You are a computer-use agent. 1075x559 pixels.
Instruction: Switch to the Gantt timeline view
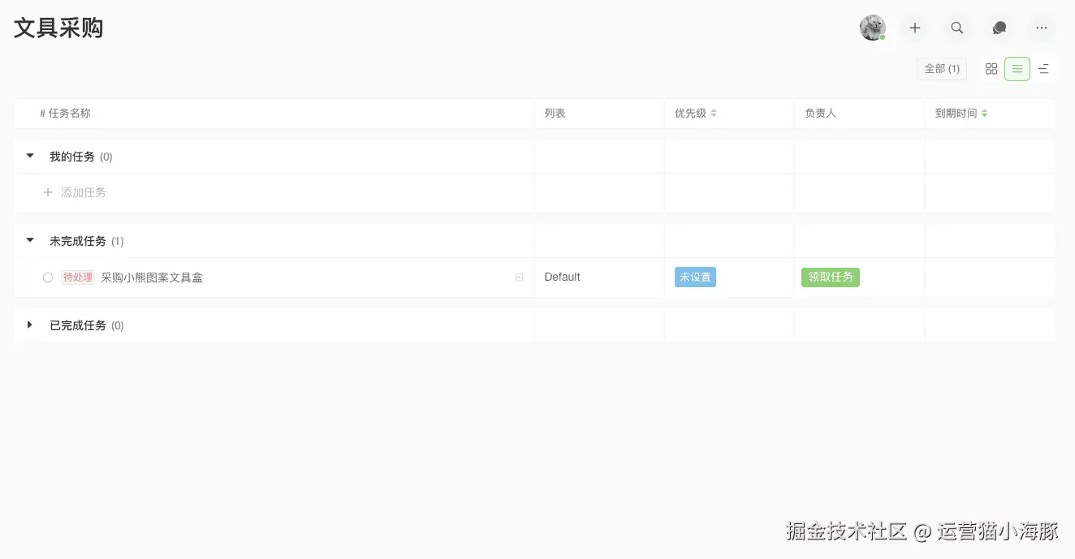point(1043,69)
